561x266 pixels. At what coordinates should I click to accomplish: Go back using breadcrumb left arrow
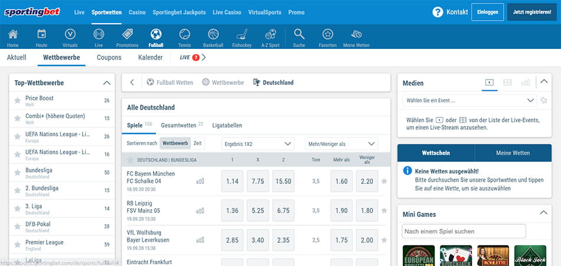pyautogui.click(x=132, y=83)
